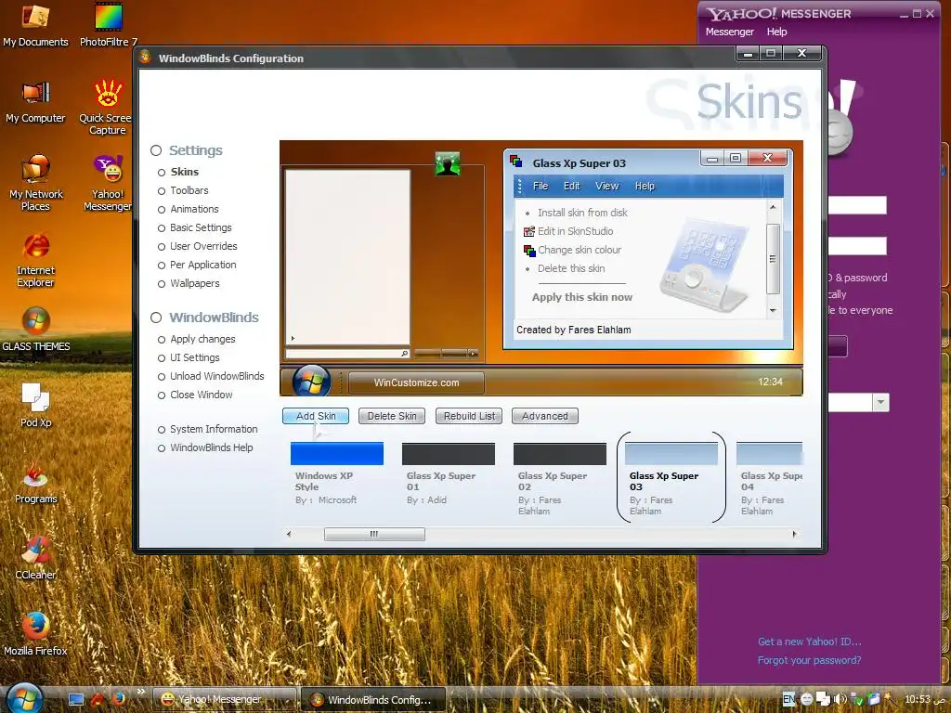Select the Skins settings option
951x713 pixels.
point(185,172)
